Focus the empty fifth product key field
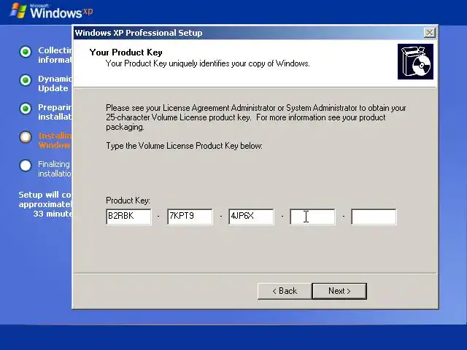This screenshot has height=350, width=467. click(374, 217)
